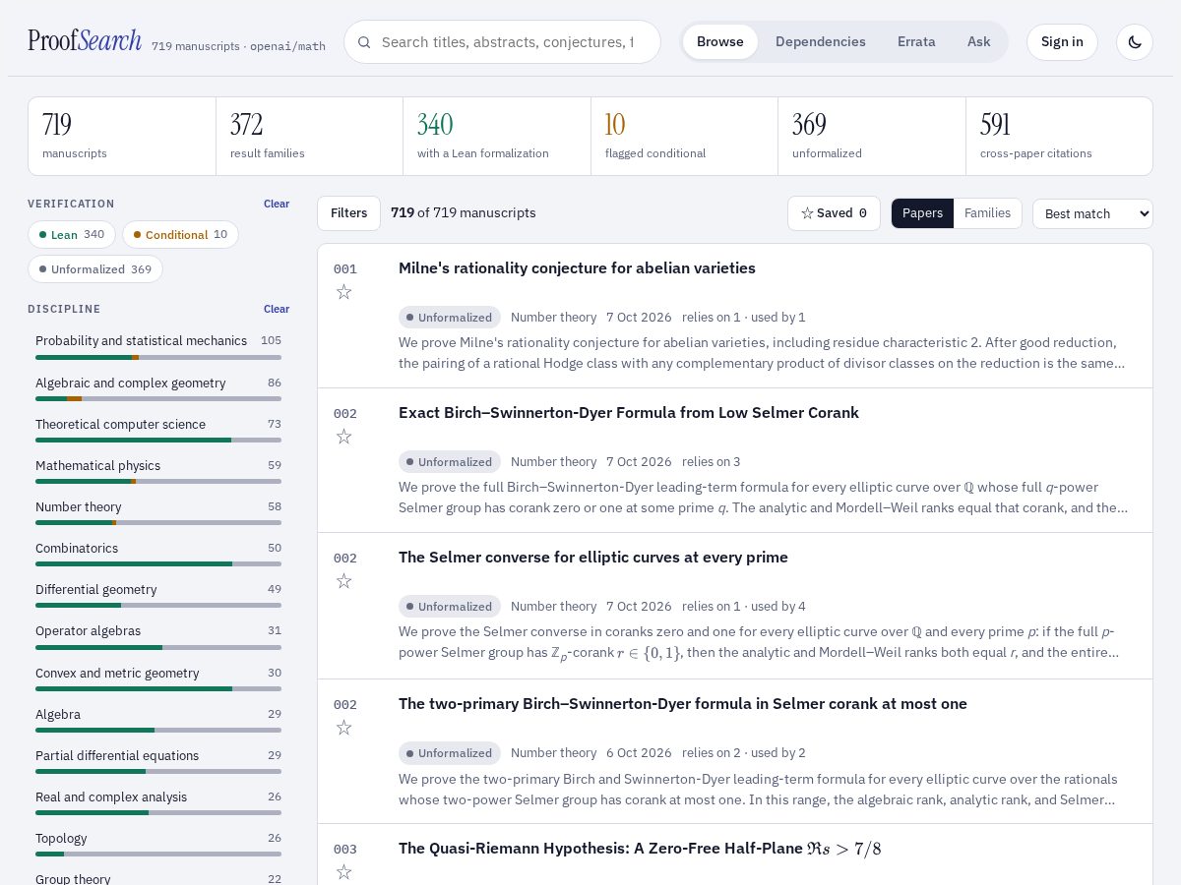
Task: Open The Selmer converse title
Action: pyautogui.click(x=593, y=558)
